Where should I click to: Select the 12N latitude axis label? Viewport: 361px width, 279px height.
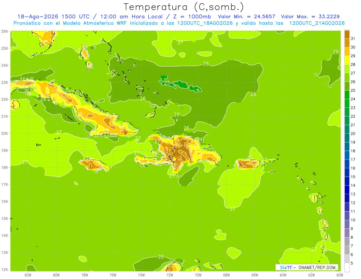pos(4,269)
